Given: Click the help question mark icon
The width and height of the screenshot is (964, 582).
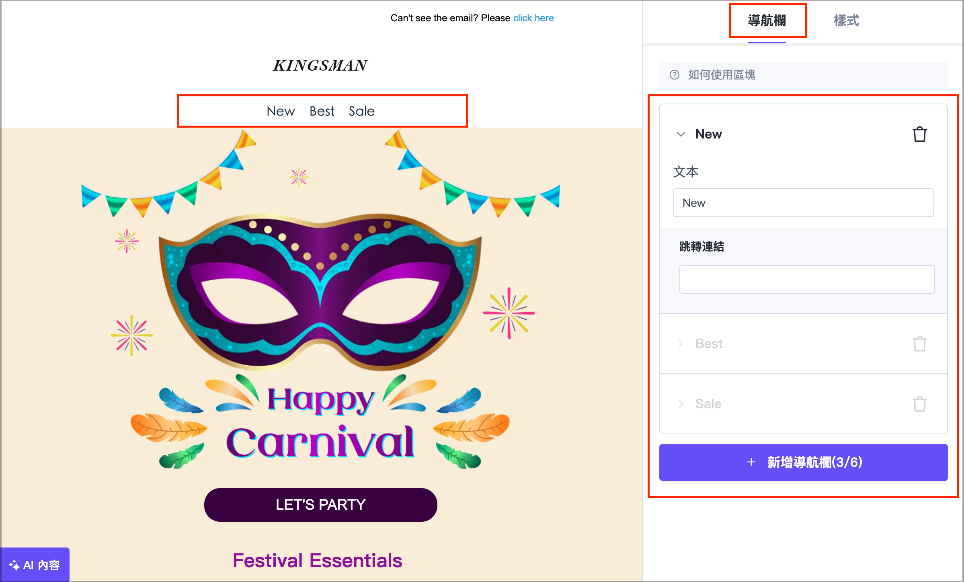Looking at the screenshot, I should click(x=674, y=75).
